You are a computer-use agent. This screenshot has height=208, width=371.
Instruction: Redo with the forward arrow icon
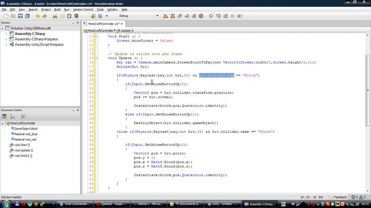click(45, 16)
